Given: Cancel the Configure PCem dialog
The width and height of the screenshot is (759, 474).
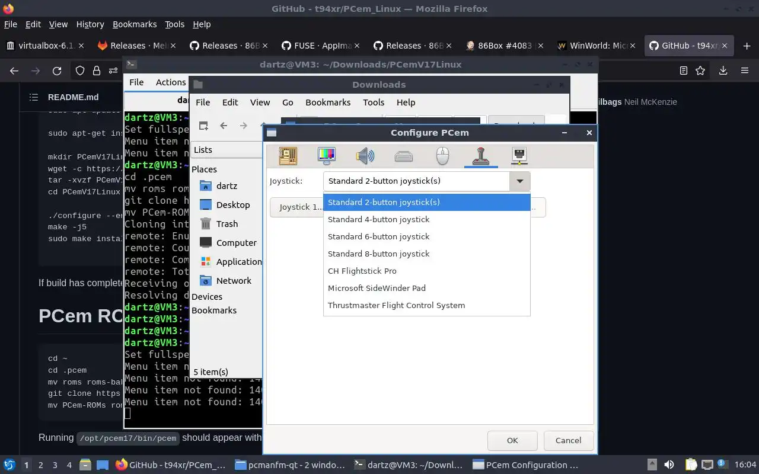Looking at the screenshot, I should tap(568, 440).
